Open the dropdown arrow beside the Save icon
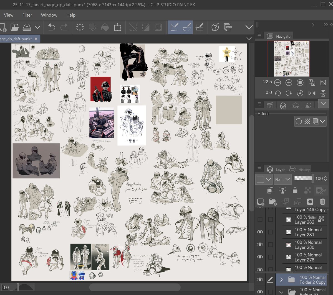 tap(37, 27)
